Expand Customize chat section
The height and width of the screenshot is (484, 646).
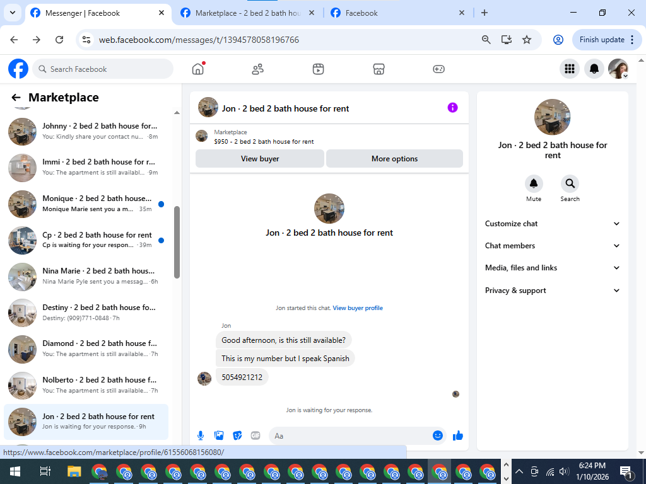pos(553,224)
